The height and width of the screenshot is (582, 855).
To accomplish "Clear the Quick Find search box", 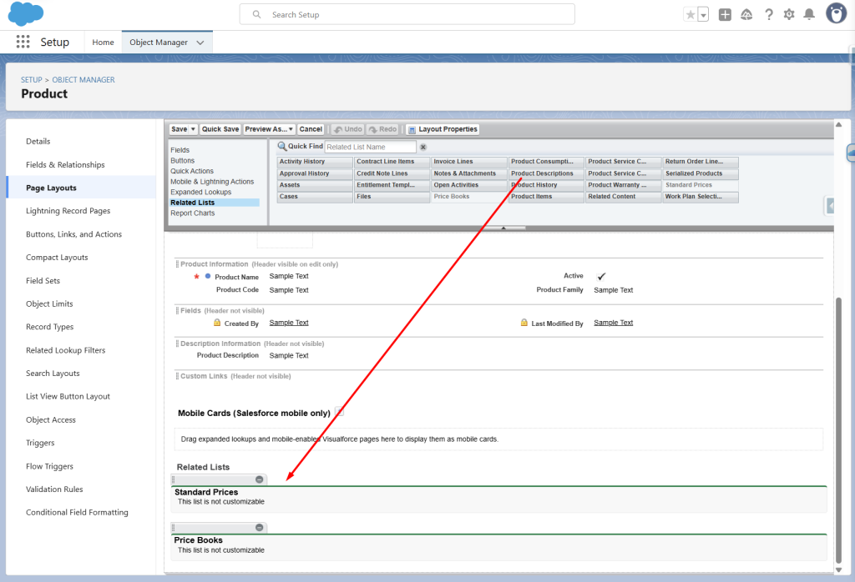I will [x=423, y=147].
